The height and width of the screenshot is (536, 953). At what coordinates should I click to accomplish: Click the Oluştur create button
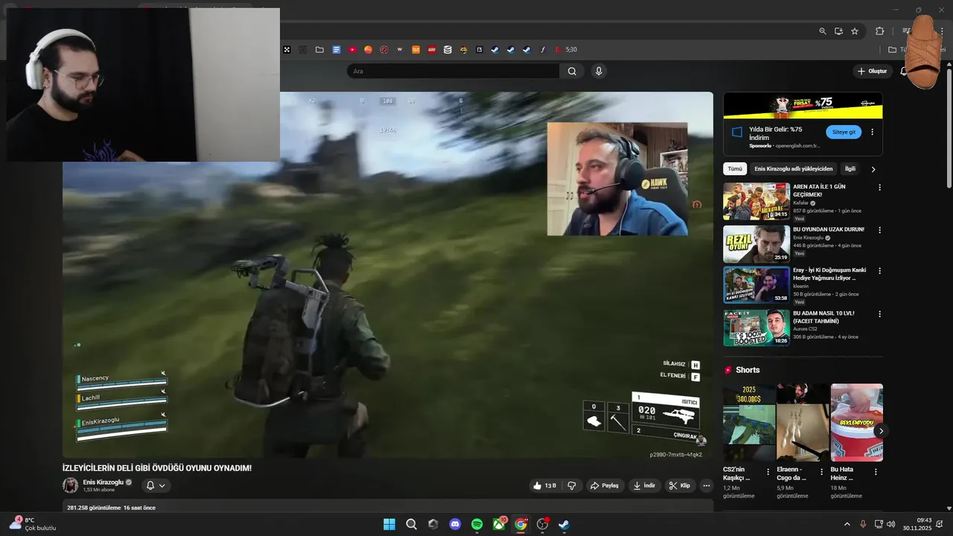(872, 71)
